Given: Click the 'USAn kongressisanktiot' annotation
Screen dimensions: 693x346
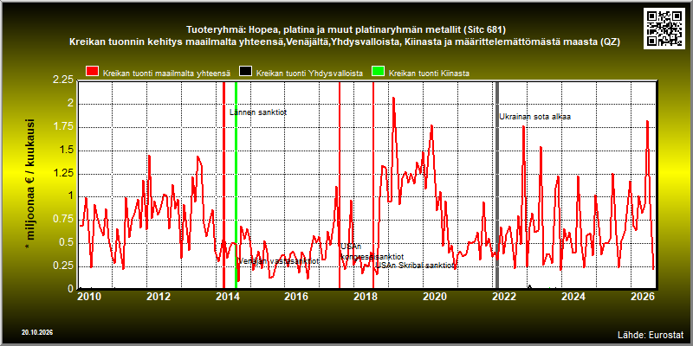Looking at the screenshot, I should point(372,252).
